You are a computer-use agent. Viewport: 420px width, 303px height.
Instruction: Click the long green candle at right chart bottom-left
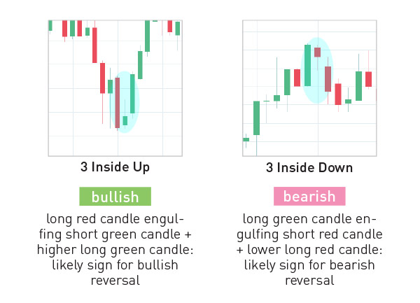click(257, 118)
